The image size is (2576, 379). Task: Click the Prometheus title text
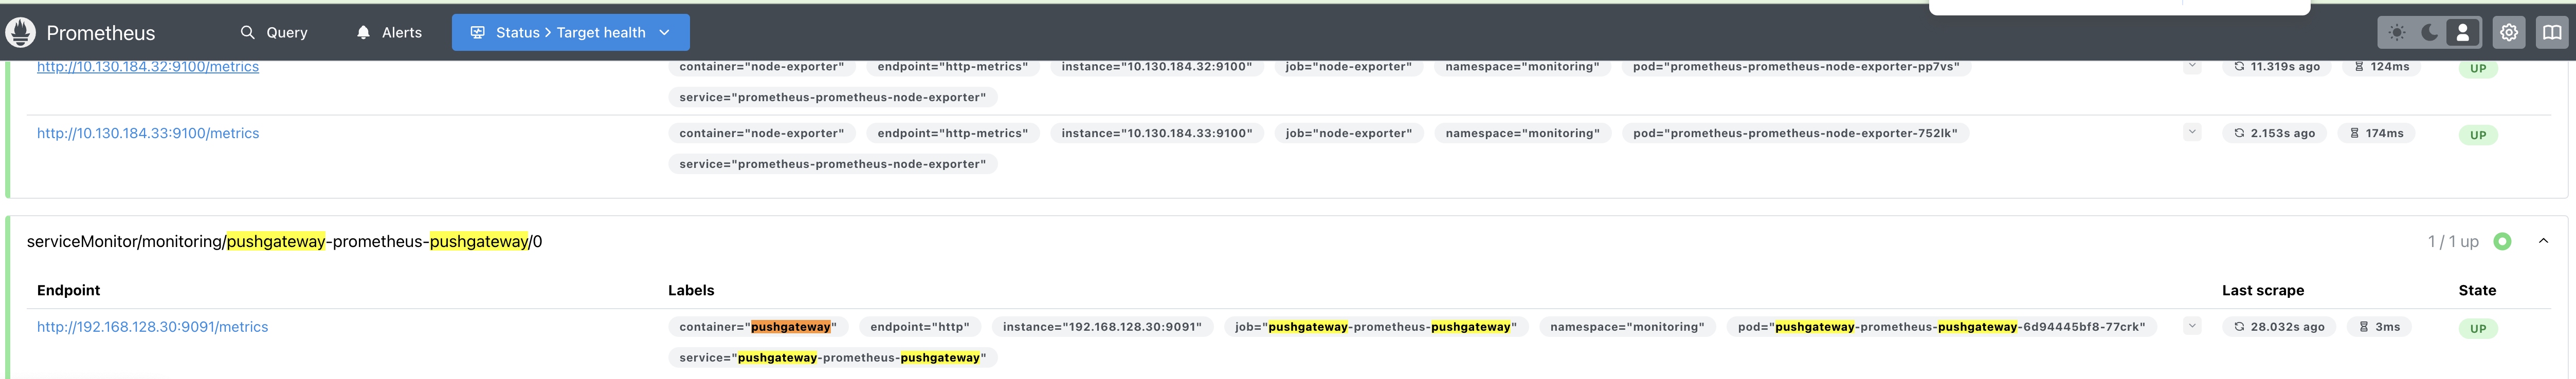tap(101, 33)
